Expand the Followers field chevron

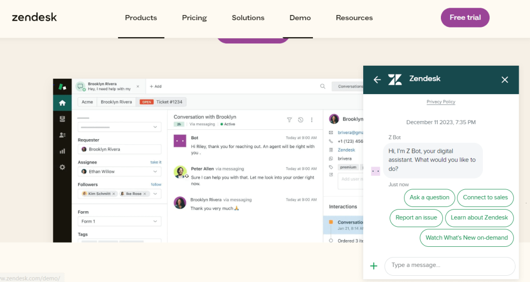click(x=155, y=194)
